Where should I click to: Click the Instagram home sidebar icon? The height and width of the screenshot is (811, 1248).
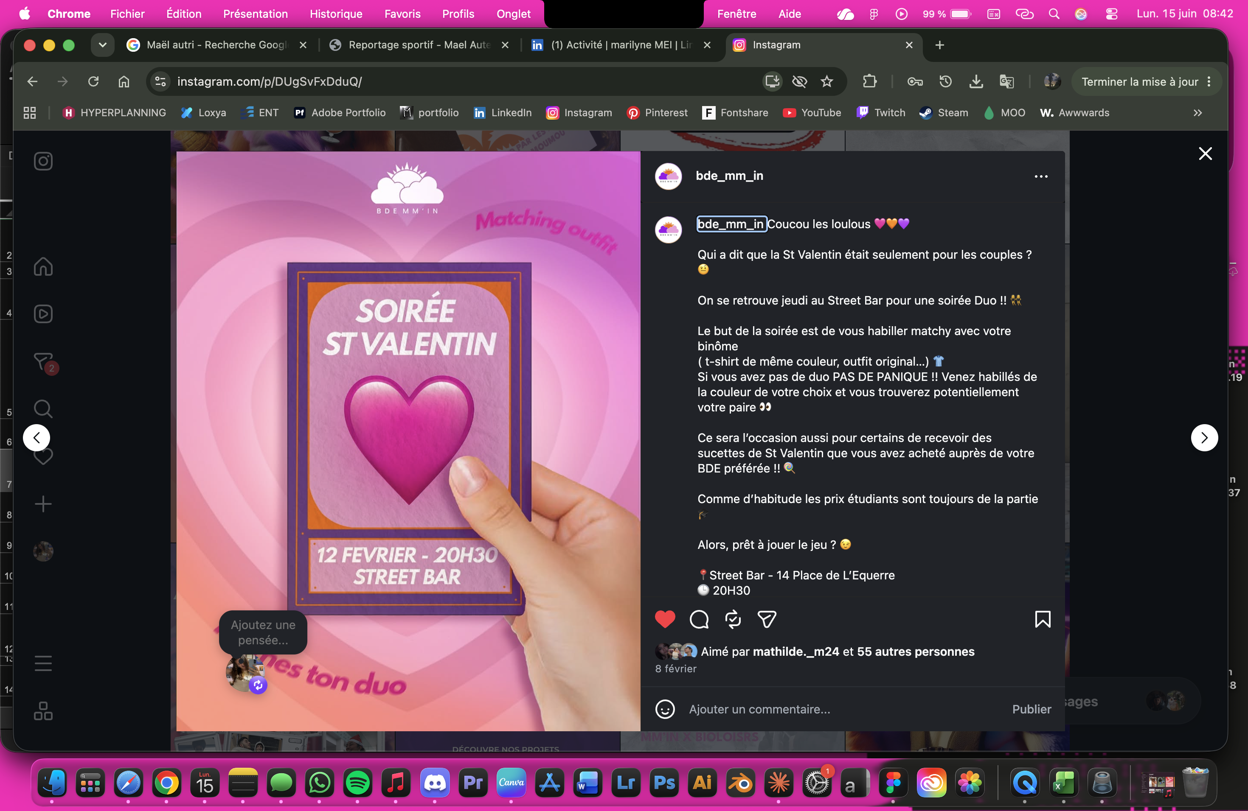(43, 266)
